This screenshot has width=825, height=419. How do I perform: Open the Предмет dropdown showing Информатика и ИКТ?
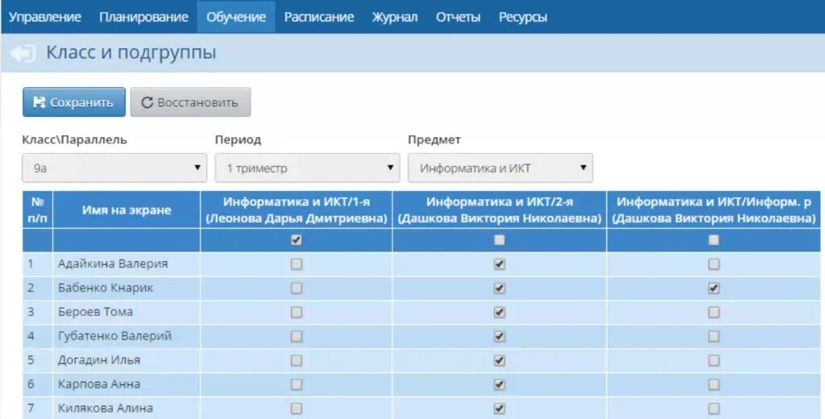click(x=500, y=168)
